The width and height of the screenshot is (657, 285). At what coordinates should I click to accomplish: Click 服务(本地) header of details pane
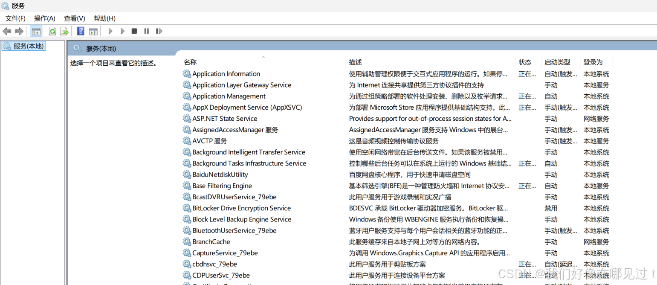(101, 49)
